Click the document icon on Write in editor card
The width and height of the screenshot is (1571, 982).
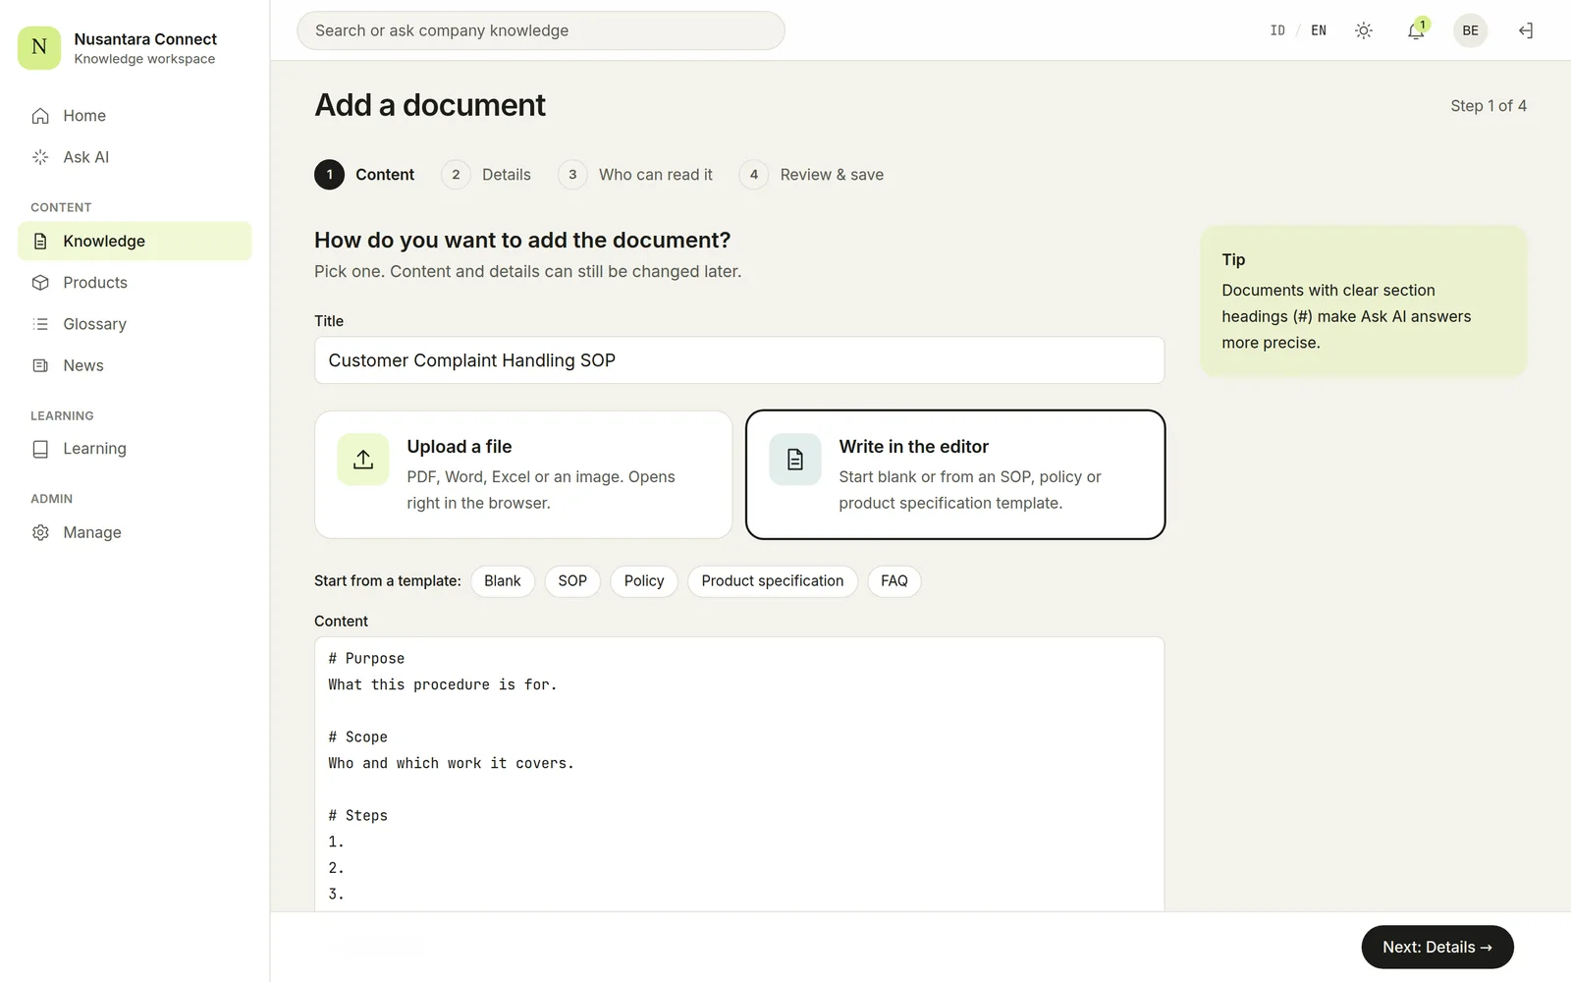pyautogui.click(x=795, y=460)
